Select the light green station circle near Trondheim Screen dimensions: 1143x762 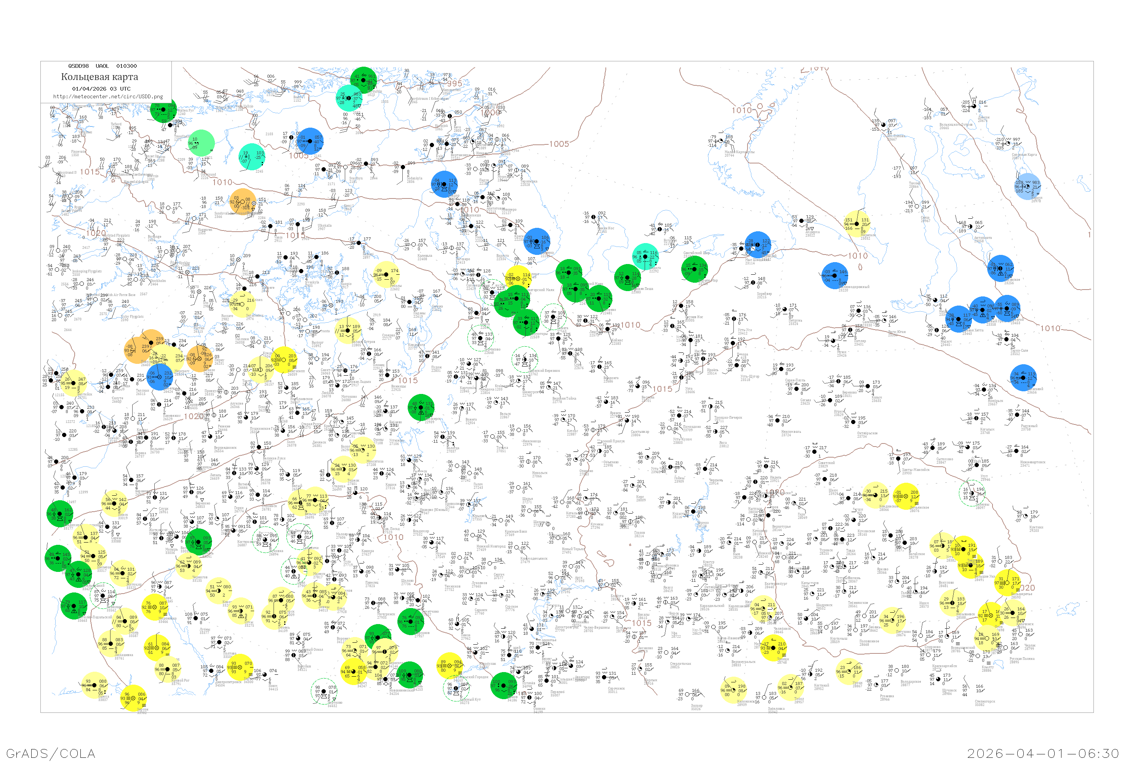(x=201, y=143)
